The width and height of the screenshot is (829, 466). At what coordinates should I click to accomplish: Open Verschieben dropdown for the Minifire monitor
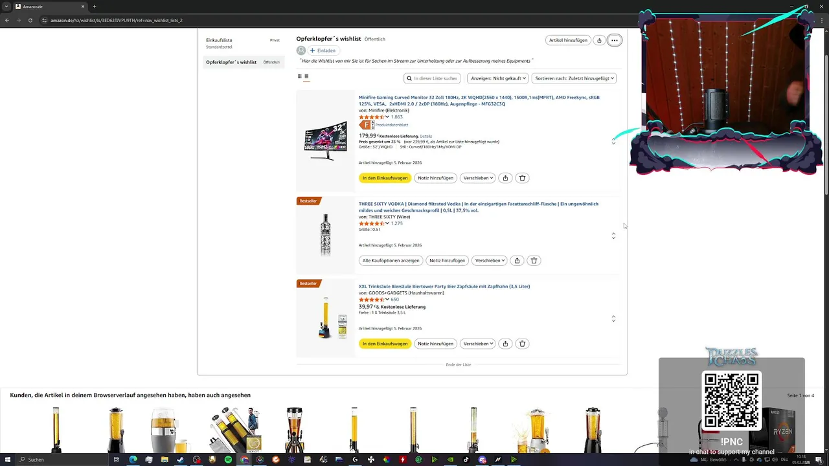477,178
